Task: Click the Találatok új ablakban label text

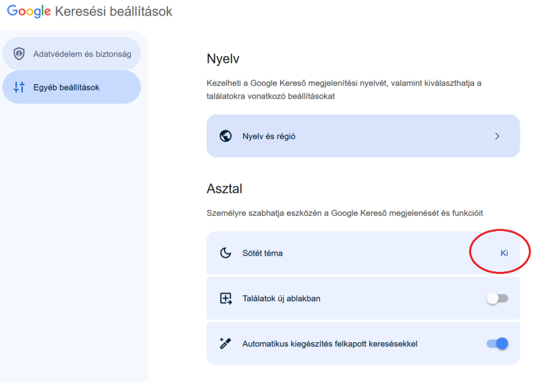Action: [281, 298]
